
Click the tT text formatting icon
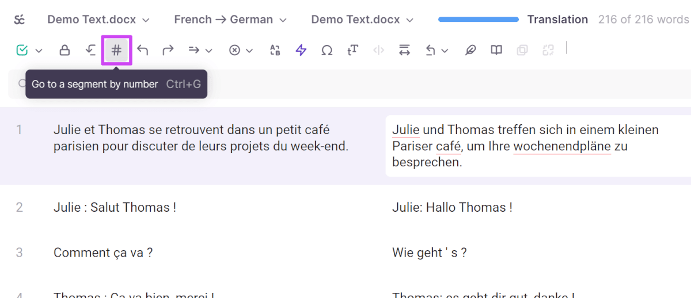[x=352, y=50]
